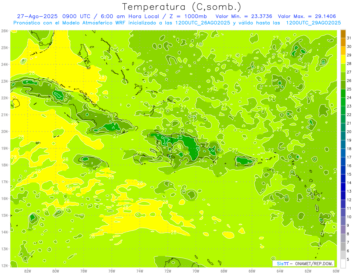Viewport: 357px width, 275px height.
Task: Click the 80W longitude axis label
Action: (x=56, y=271)
